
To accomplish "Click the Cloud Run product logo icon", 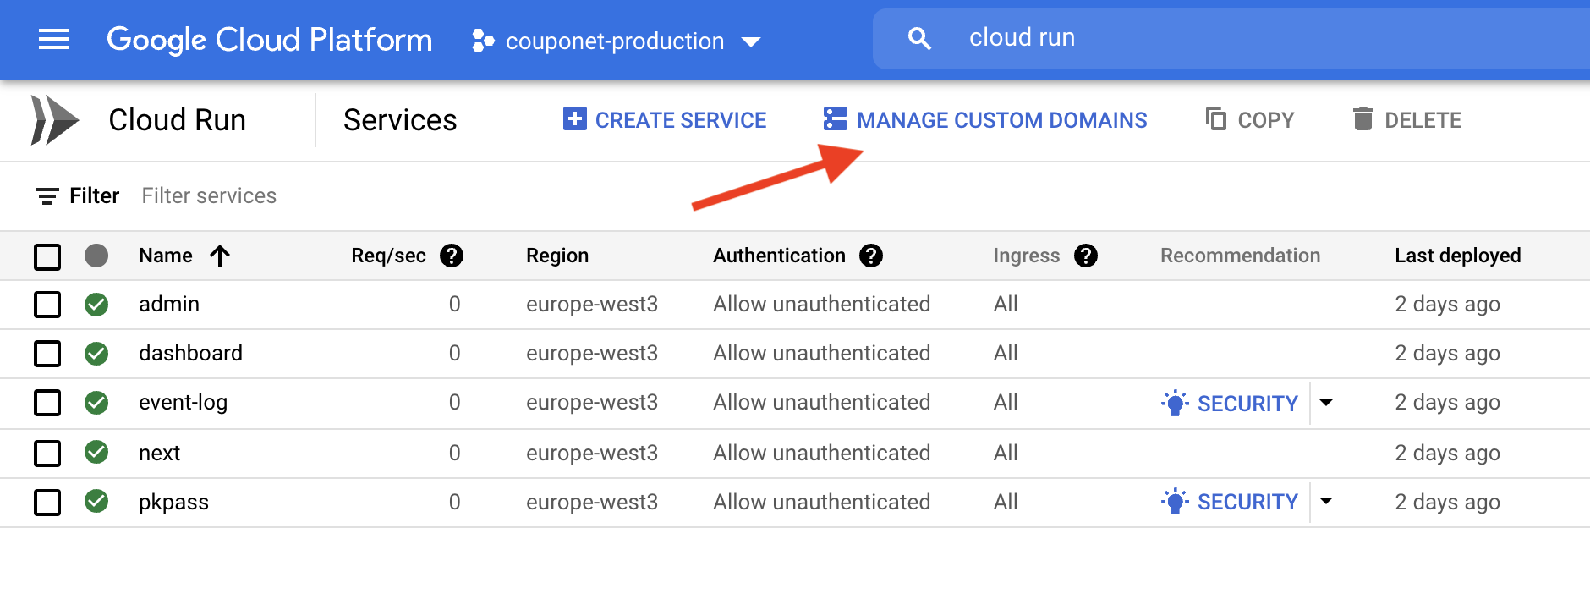I will click(x=54, y=120).
